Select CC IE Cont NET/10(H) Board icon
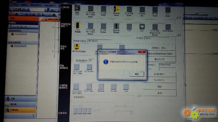Screen dimensions: 218x122 [90, 9]
